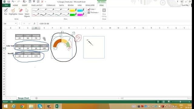This screenshot has height=109, width=194.
Task: Click the macro recording icon in status bar
Action: tap(12, 102)
